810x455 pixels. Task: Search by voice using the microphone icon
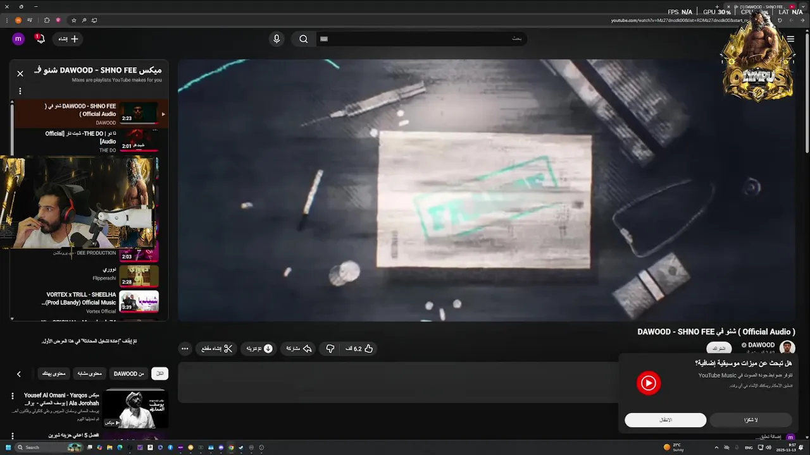coord(277,39)
